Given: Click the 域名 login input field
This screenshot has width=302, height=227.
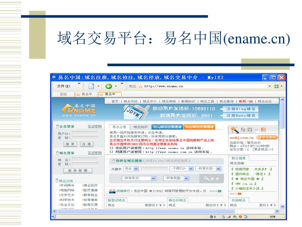Looking at the screenshot, I should (x=85, y=160).
